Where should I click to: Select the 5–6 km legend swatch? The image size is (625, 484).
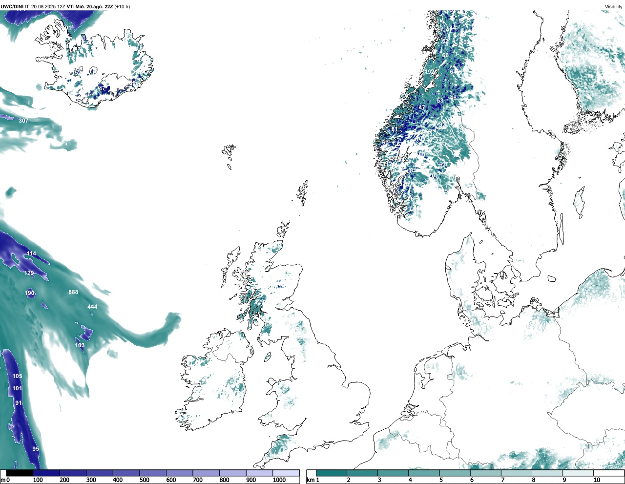click(x=455, y=473)
